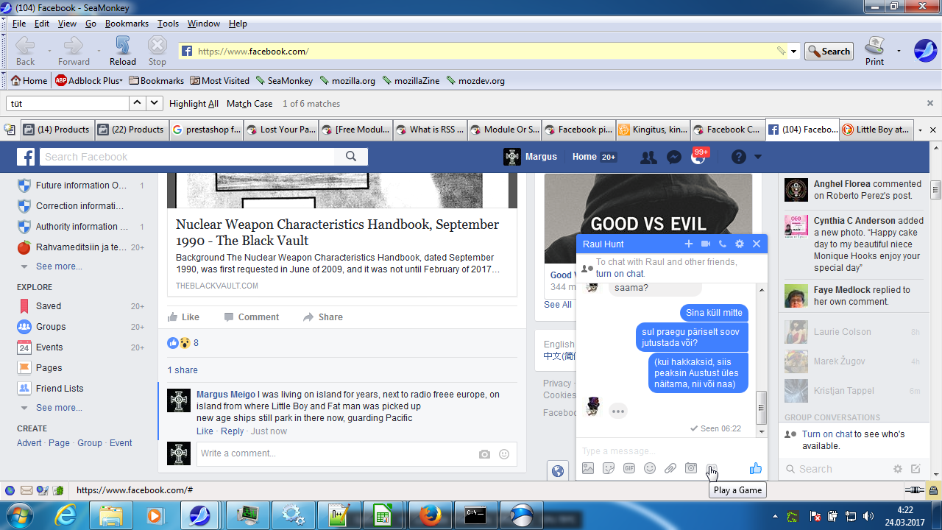Open the Bookmarks menu

(x=127, y=24)
